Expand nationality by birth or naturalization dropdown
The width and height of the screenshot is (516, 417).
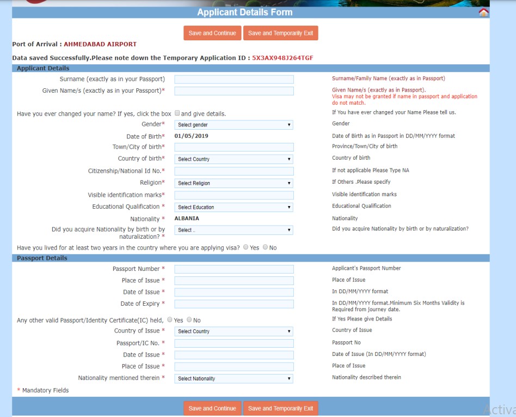[234, 230]
